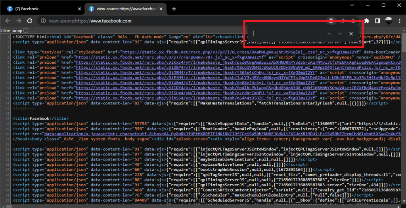This screenshot has height=208, width=406.
Task: Close the find bar
Action: (x=351, y=34)
